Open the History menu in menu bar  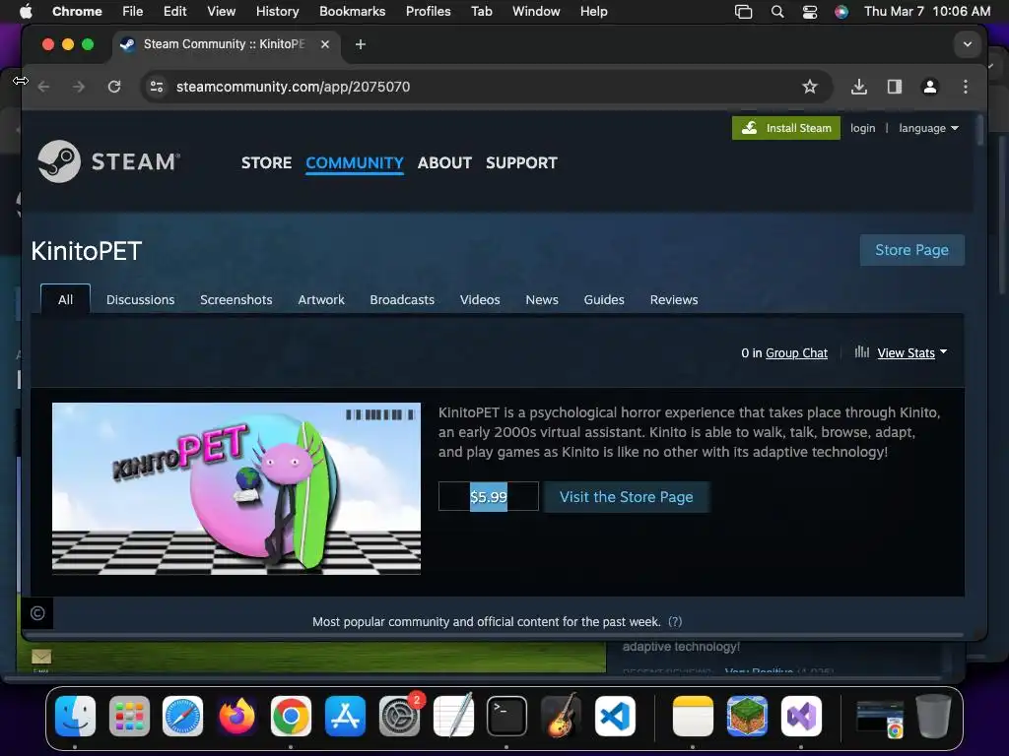click(277, 11)
